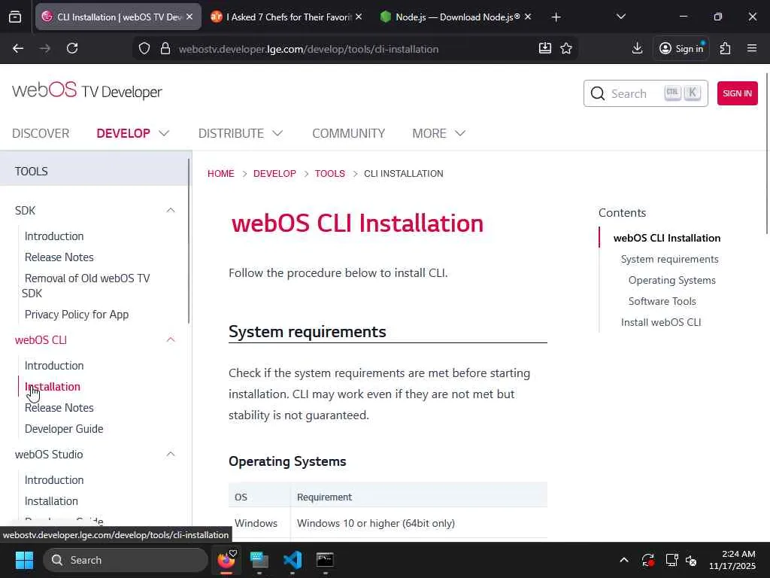
Task: Click the address bar URL
Action: (308, 49)
